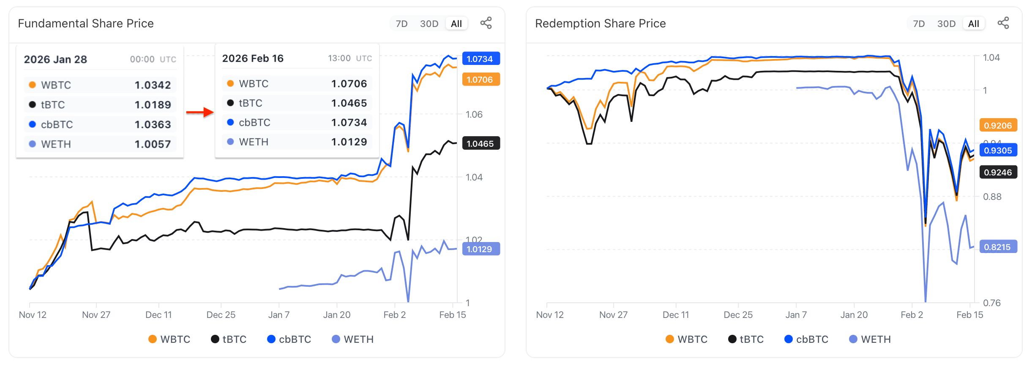The width and height of the screenshot is (1032, 366).
Task: Click the blue 1.0734 cbBTC price label
Action: (x=481, y=59)
